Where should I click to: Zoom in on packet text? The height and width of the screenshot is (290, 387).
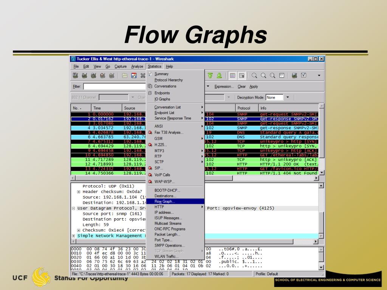[x=254, y=76]
